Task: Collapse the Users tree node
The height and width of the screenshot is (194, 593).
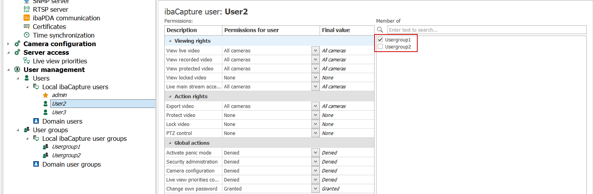Action: tap(18, 78)
